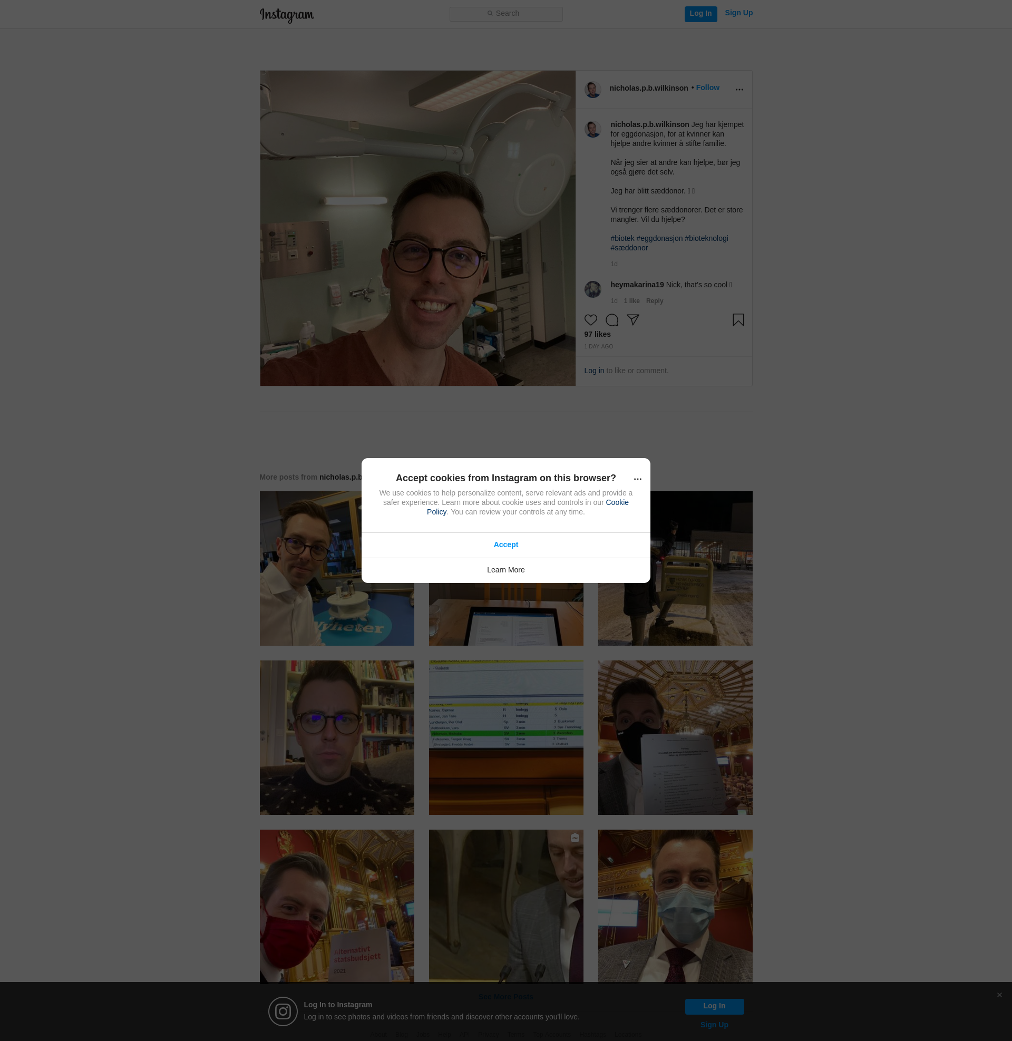This screenshot has width=1012, height=1041.
Task: Open the video post of man in suit
Action: pos(505,907)
